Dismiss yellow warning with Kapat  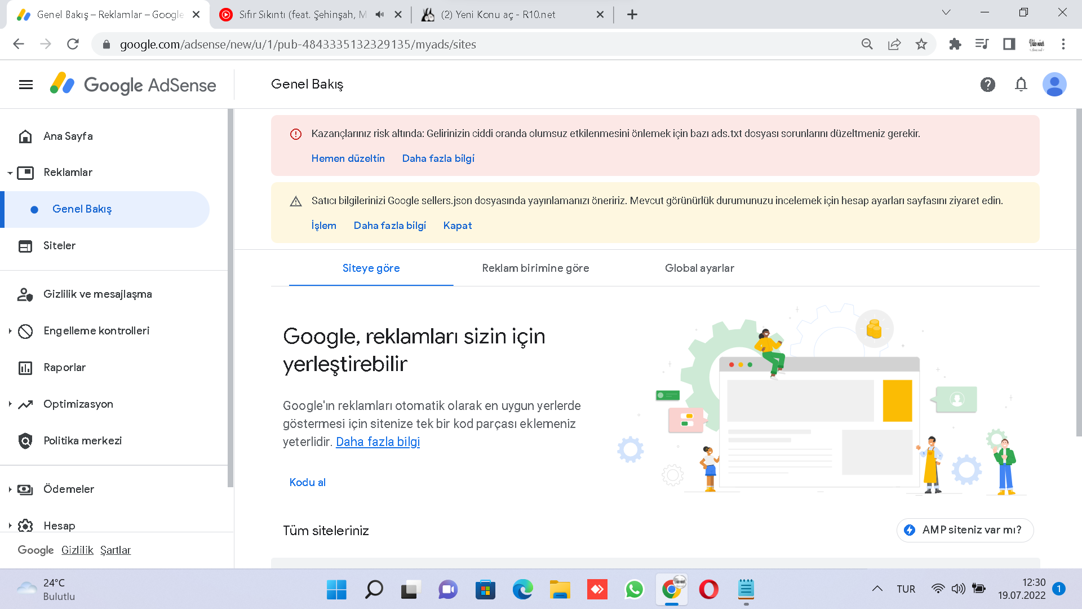pyautogui.click(x=457, y=226)
